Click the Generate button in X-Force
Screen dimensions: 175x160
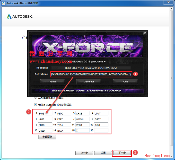click(89, 82)
